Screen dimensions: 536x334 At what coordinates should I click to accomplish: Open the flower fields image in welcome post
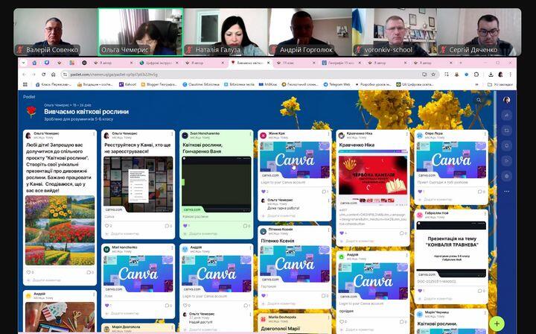pyautogui.click(x=60, y=230)
